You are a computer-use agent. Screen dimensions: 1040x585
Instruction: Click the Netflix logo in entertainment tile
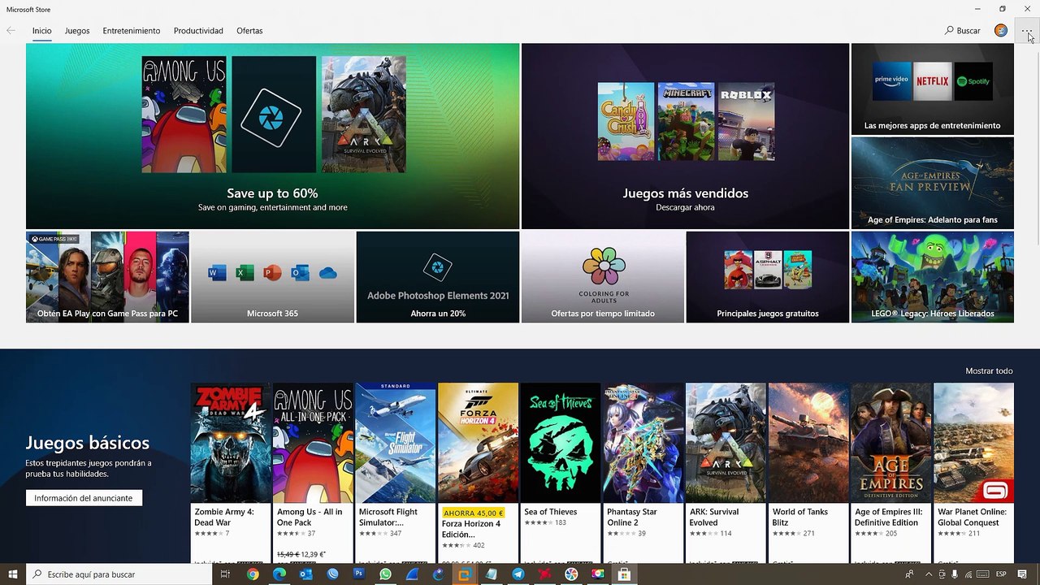pos(932,81)
